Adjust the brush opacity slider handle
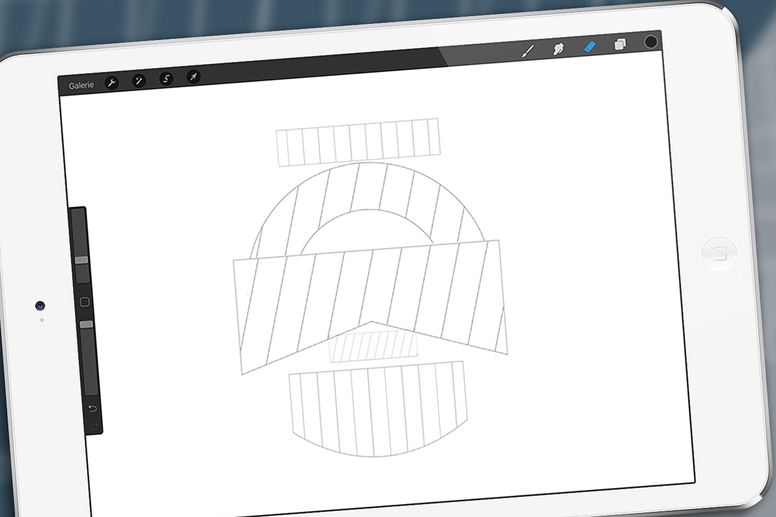The width and height of the screenshot is (776, 517). [86, 324]
